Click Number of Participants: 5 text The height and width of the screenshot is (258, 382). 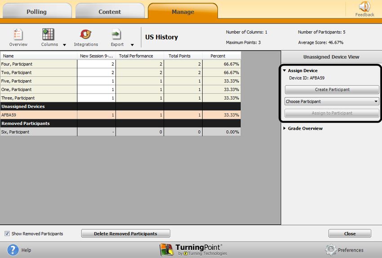tap(322, 32)
